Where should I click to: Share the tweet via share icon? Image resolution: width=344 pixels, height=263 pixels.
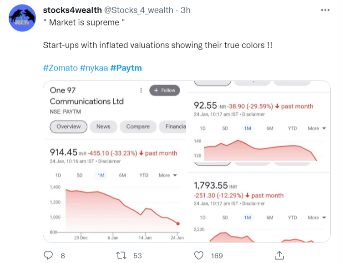pos(280,255)
